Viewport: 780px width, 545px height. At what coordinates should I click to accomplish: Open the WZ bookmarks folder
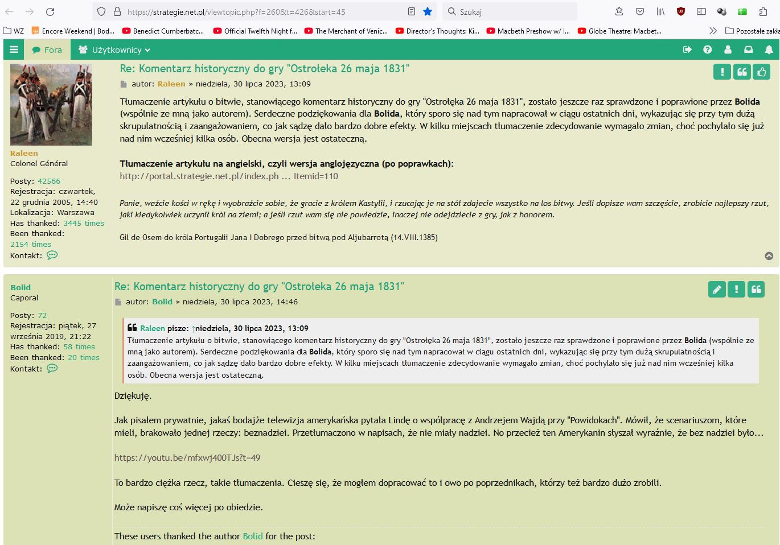pos(14,31)
